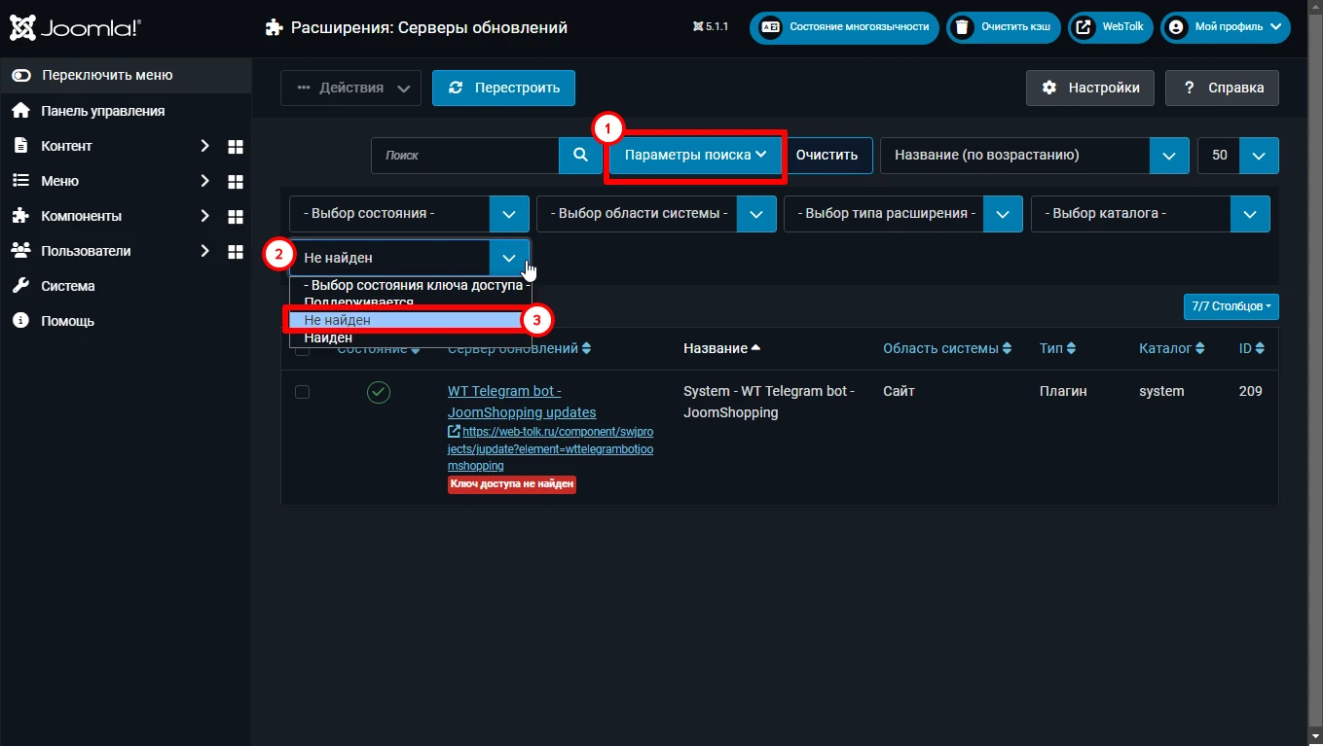Open the Выбор типа расширения dropdown
Screen dimensions: 1323x746
(x=902, y=214)
